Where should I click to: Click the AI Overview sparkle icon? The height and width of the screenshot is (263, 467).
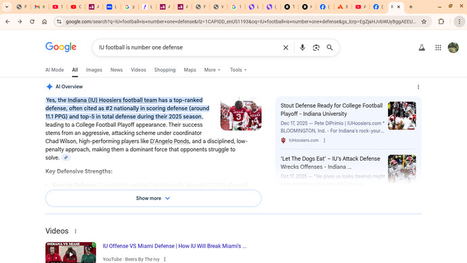(49, 87)
